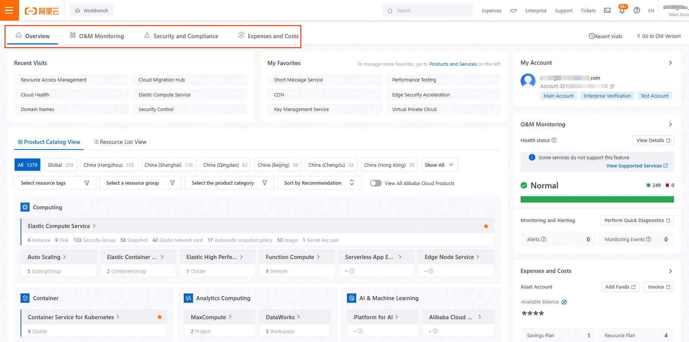Open Select resource tags filter
This screenshot has width=689, height=342.
(55, 183)
